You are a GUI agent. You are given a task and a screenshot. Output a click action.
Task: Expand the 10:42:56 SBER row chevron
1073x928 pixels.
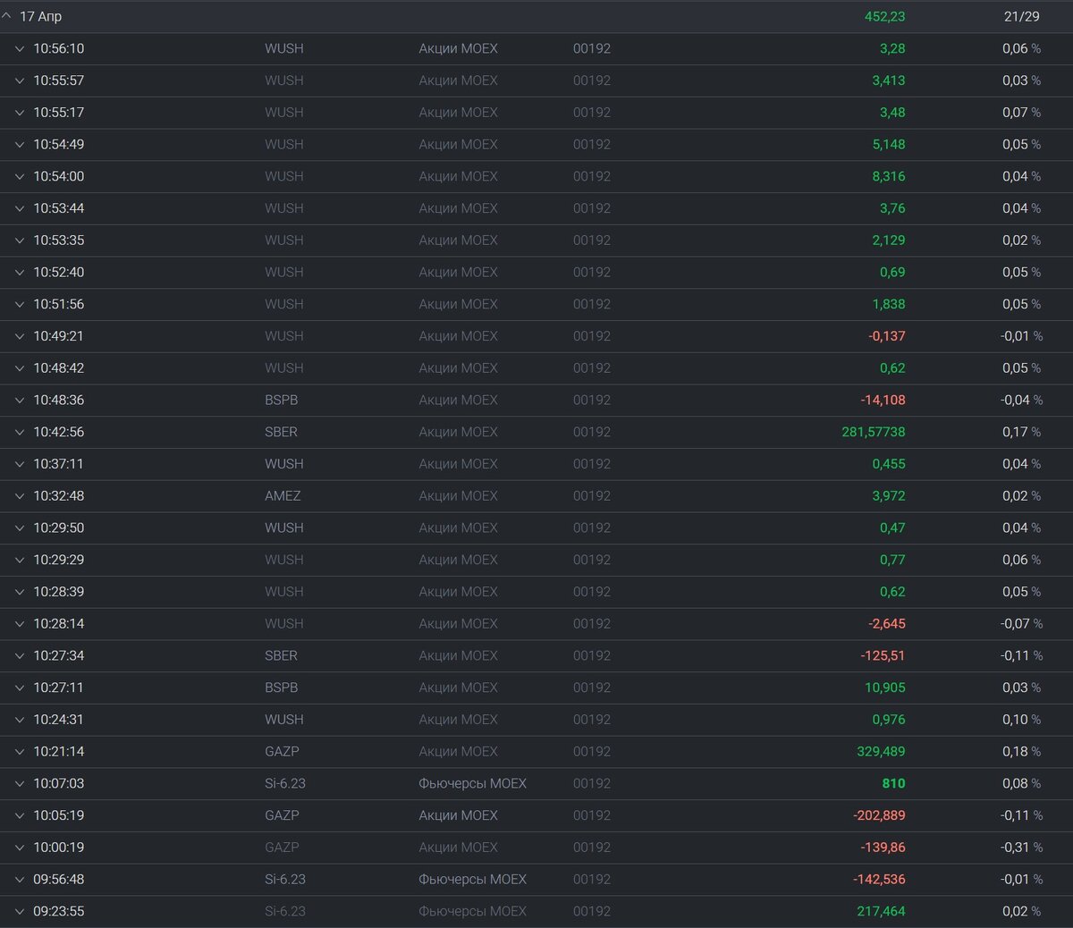(x=20, y=432)
